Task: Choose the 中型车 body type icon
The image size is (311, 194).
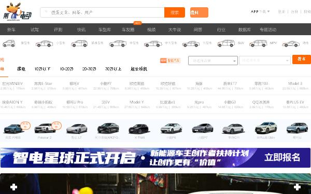Action: pos(118,43)
